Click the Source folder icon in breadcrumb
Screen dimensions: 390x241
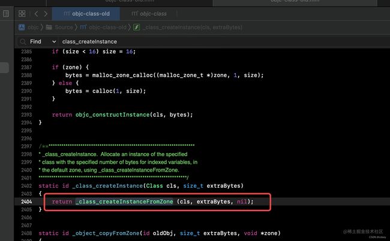[49, 28]
